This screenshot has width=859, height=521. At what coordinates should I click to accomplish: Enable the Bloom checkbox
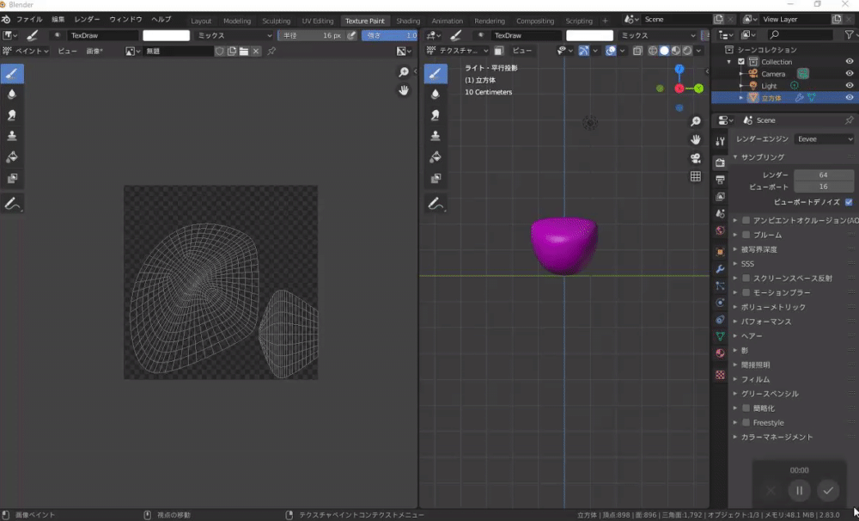(746, 235)
